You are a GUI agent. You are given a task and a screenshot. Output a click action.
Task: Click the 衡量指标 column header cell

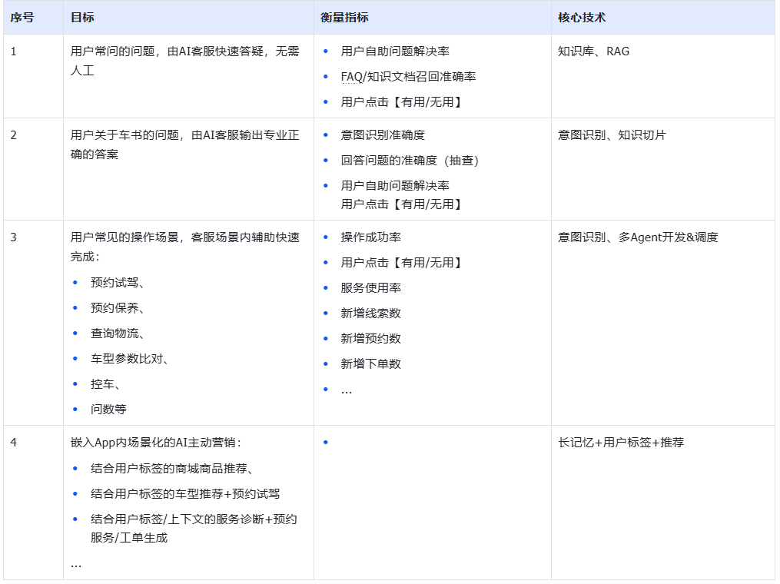(344, 17)
